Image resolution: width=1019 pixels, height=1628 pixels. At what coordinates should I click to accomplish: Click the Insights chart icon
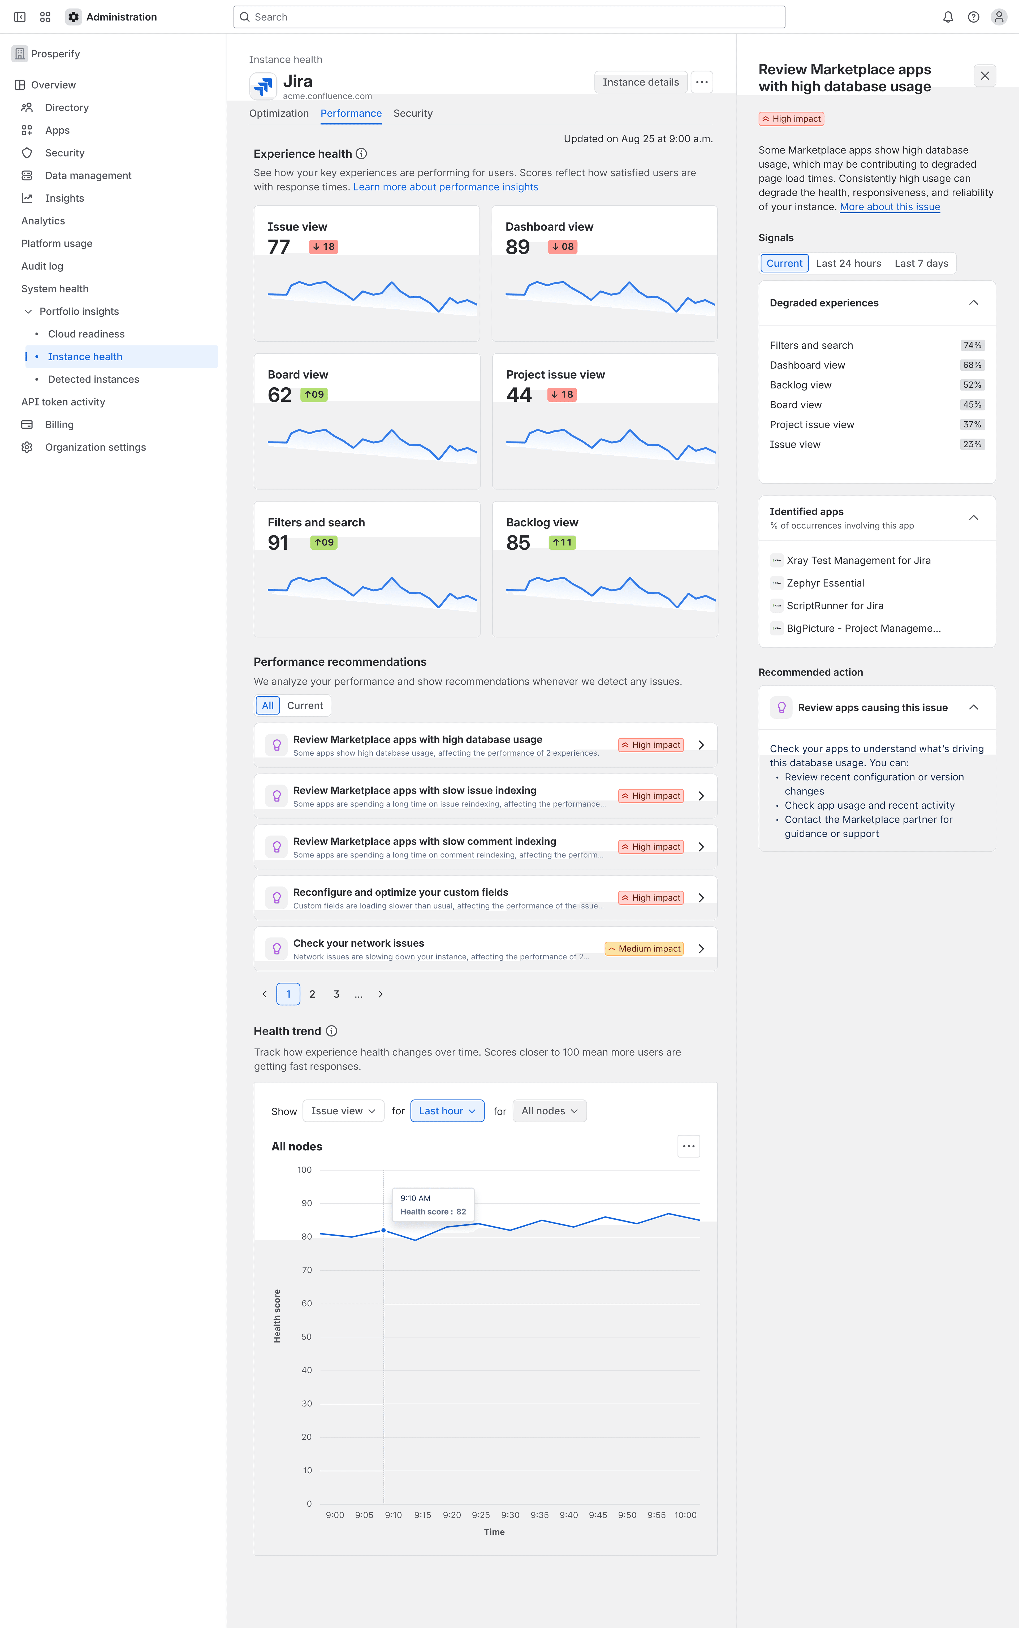tap(27, 198)
